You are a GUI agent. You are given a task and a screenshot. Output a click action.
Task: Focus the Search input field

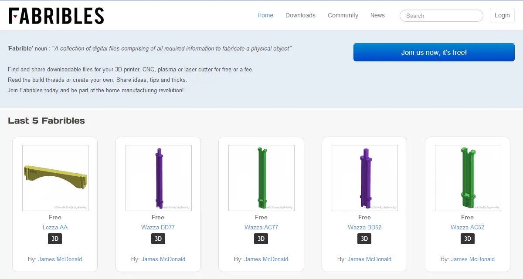click(441, 16)
